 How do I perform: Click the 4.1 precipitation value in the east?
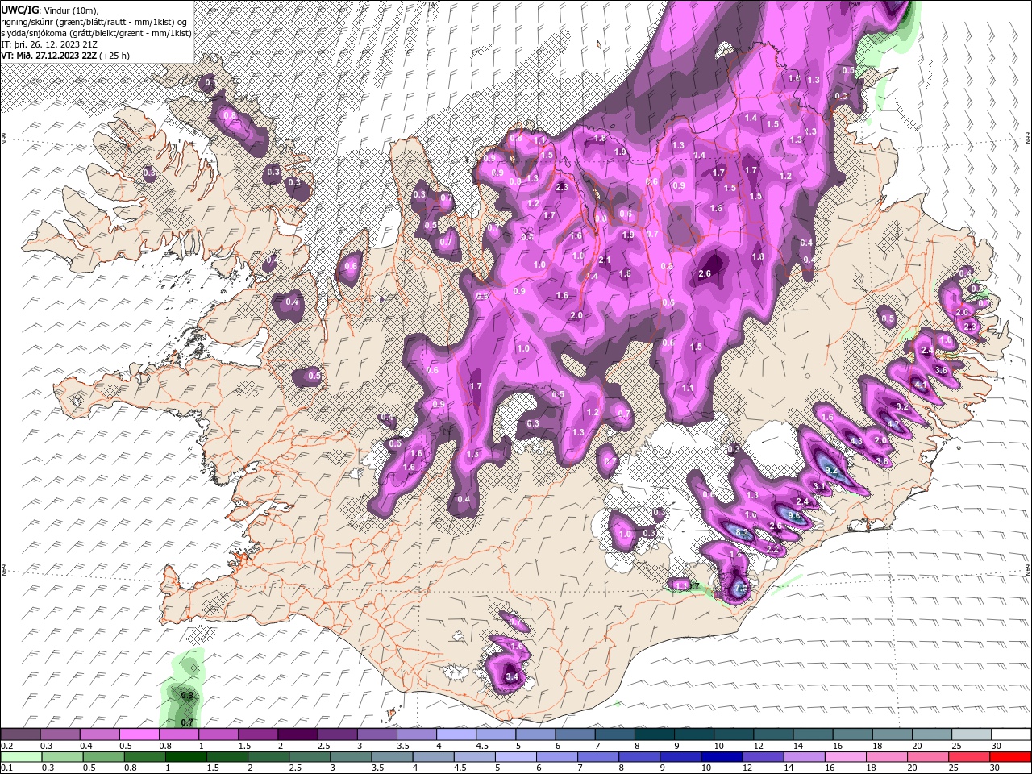click(x=920, y=385)
